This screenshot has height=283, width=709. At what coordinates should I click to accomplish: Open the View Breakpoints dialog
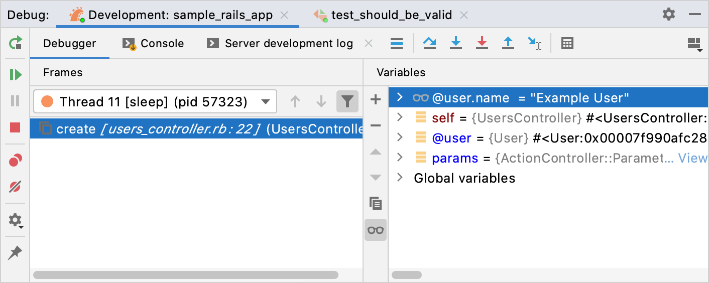coord(16,161)
